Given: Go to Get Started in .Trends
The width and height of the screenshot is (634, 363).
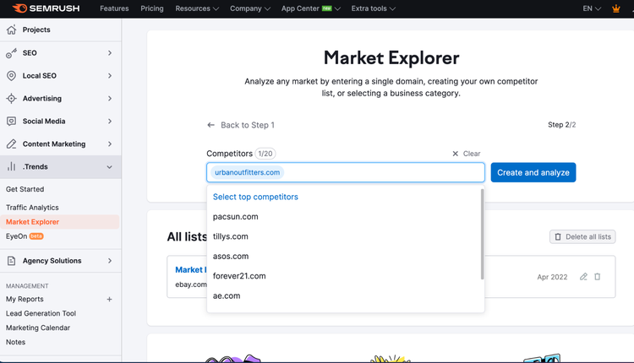Looking at the screenshot, I should (25, 189).
